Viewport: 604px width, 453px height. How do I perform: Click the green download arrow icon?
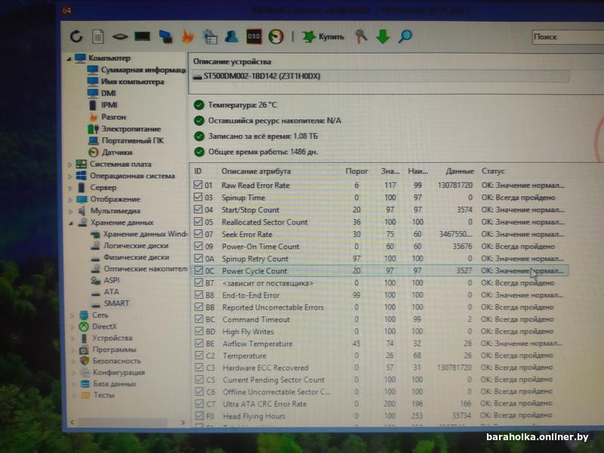[383, 36]
